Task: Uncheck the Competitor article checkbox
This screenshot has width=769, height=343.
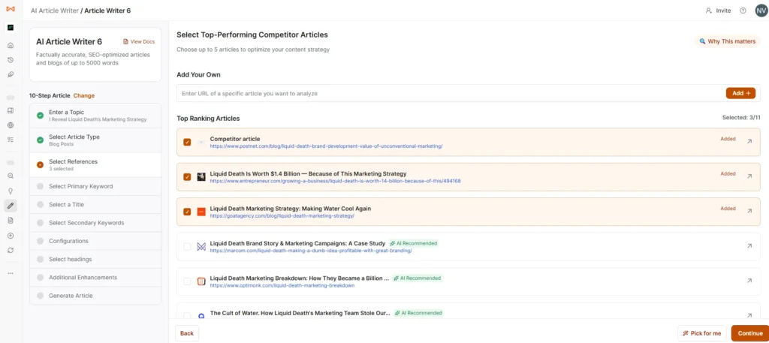Action: tap(187, 142)
